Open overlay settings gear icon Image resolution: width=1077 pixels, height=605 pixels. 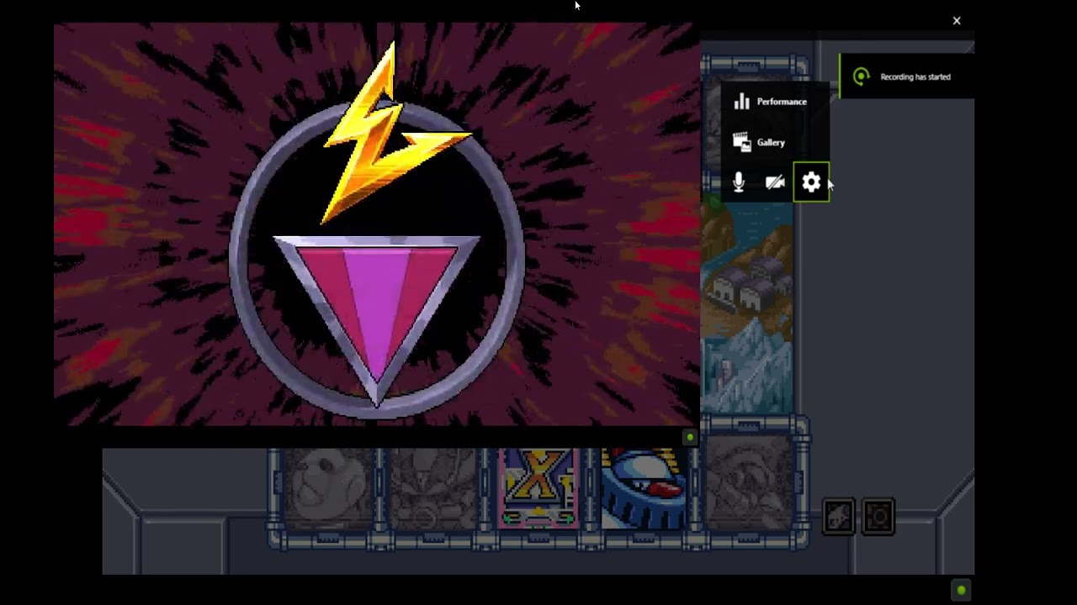[811, 182]
